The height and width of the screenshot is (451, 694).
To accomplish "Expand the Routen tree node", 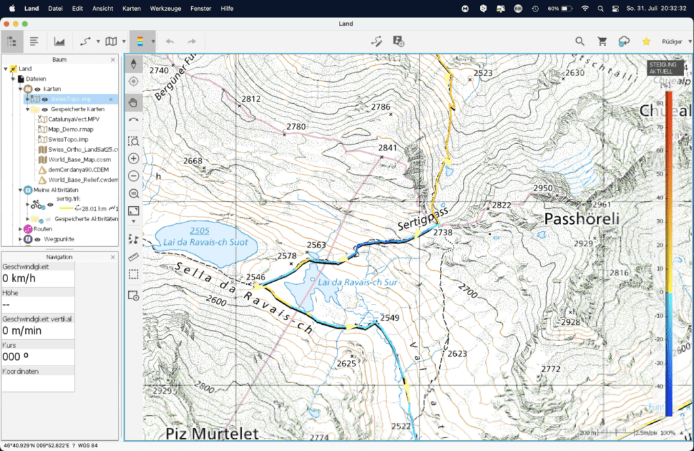I will coord(21,229).
